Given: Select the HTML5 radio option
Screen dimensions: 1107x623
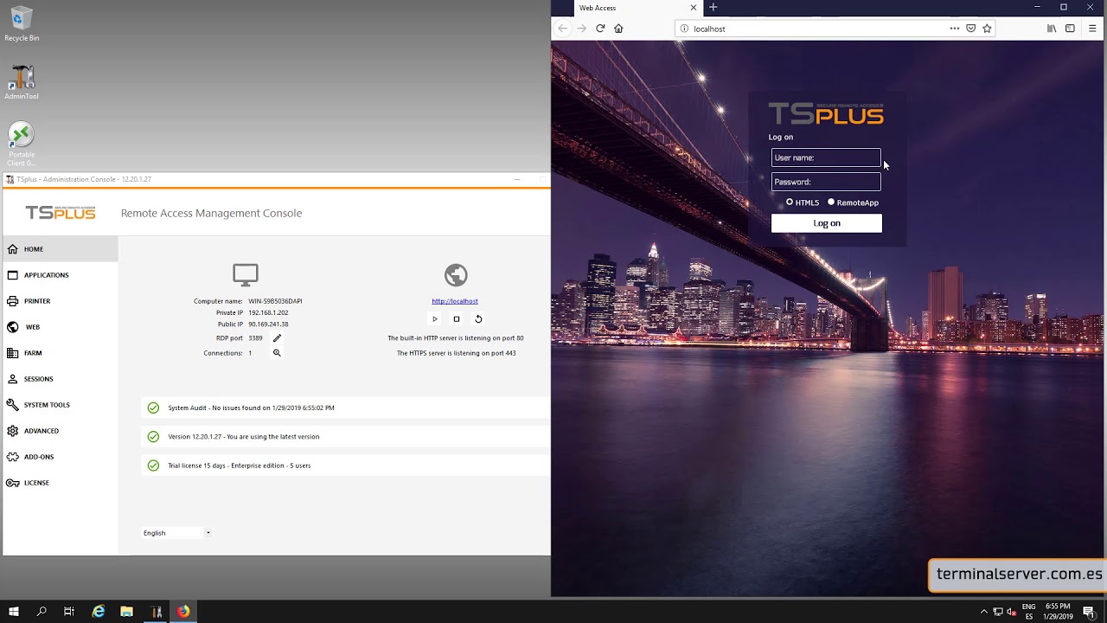Looking at the screenshot, I should [790, 202].
